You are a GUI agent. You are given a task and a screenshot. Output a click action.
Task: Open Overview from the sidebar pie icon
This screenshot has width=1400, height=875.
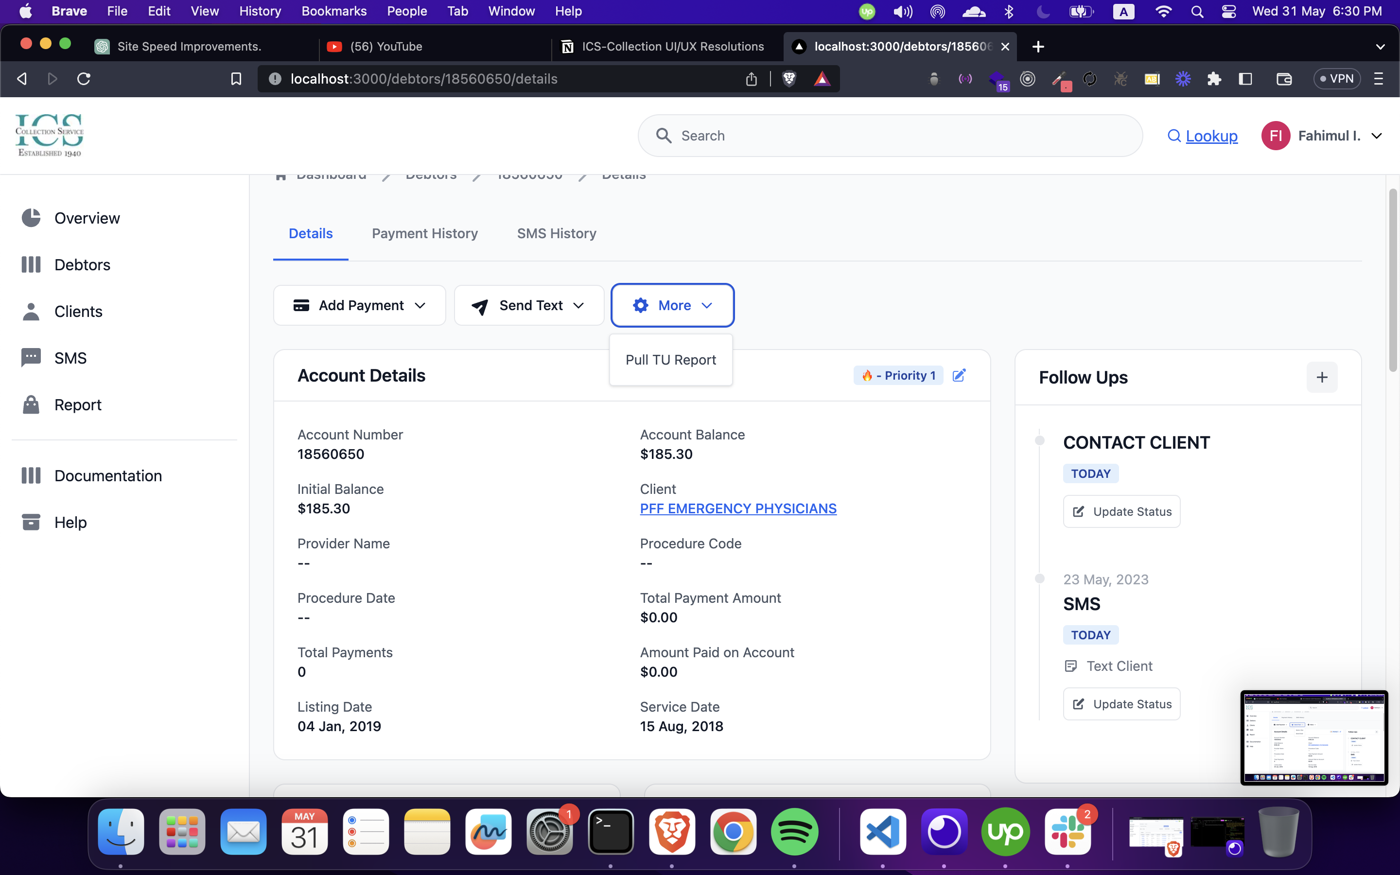coord(31,218)
